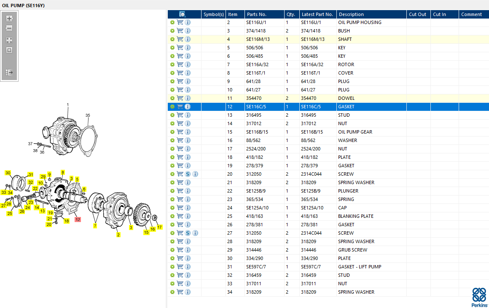Add SPRING 365/534 to the cart
Screen dimensions: 489x308
180,199
